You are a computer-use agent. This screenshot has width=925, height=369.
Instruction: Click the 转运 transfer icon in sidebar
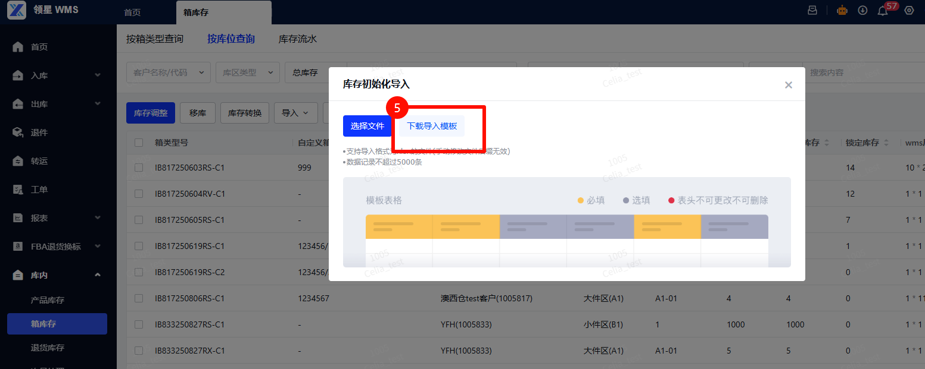click(x=18, y=161)
